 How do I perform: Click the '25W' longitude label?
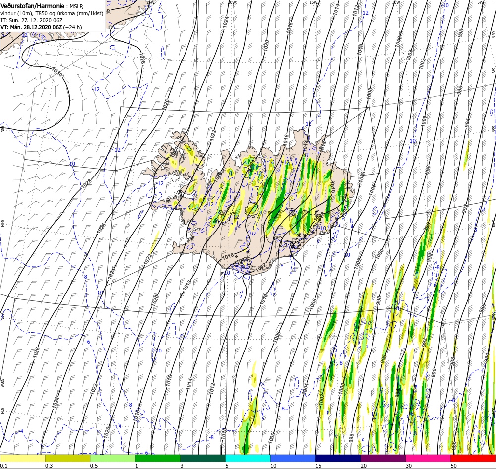150,2
